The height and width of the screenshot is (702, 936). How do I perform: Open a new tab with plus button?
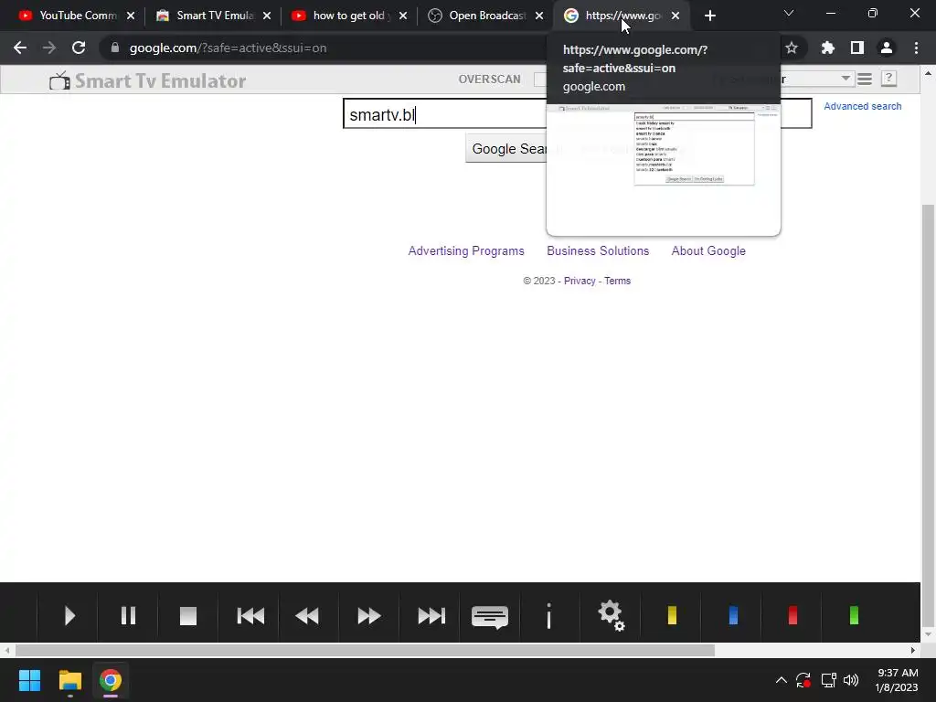point(709,16)
